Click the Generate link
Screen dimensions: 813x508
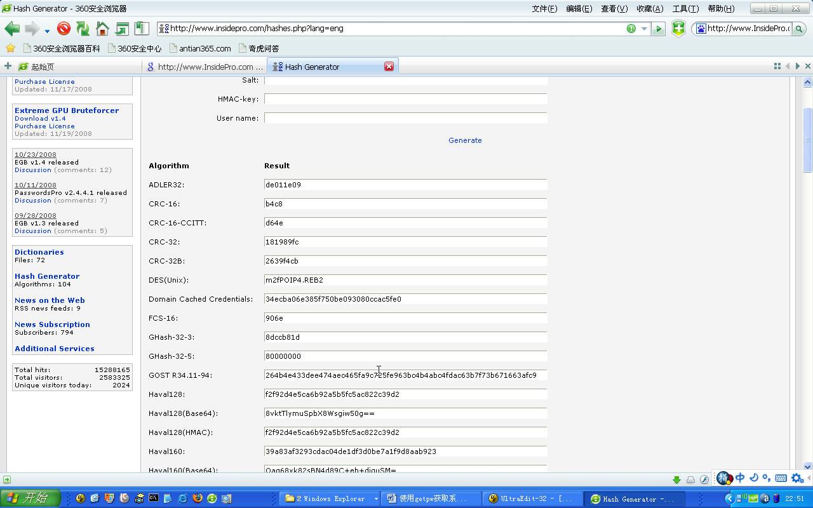465,140
